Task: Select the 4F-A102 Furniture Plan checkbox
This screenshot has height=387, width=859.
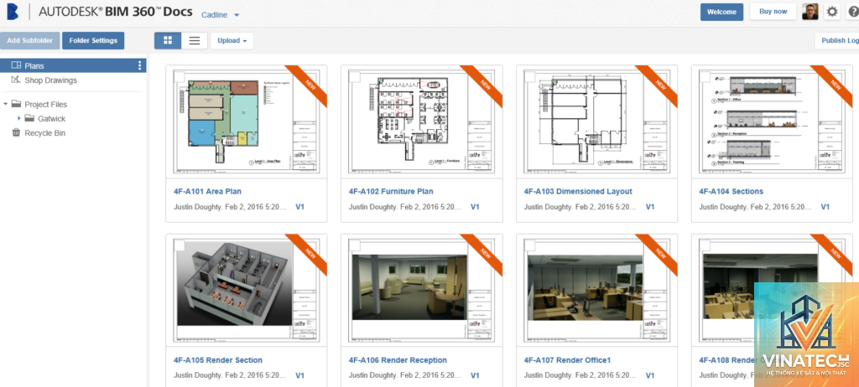Action: pyautogui.click(x=355, y=76)
